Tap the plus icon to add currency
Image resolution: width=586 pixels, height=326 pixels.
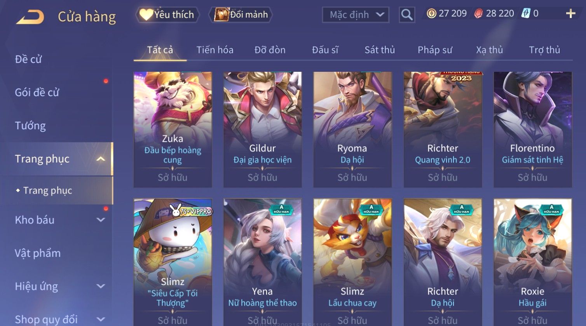point(570,14)
